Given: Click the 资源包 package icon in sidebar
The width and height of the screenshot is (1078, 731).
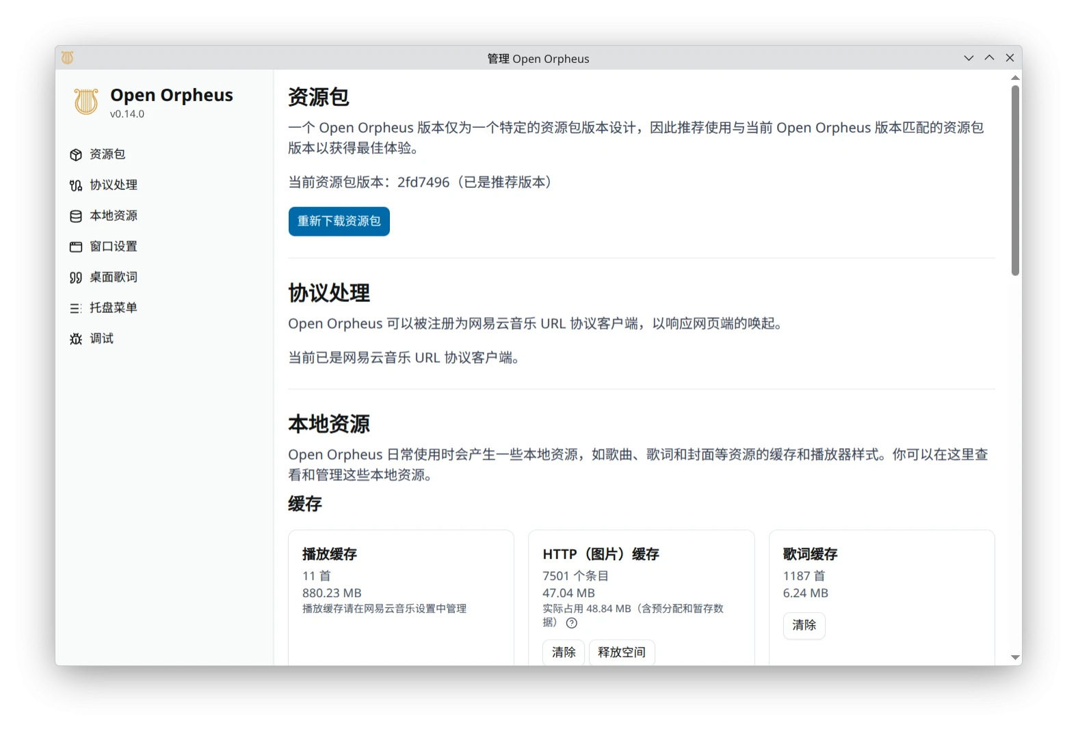Looking at the screenshot, I should 76,155.
